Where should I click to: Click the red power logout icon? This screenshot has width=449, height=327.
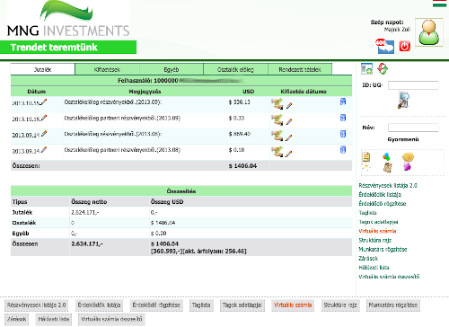(404, 47)
